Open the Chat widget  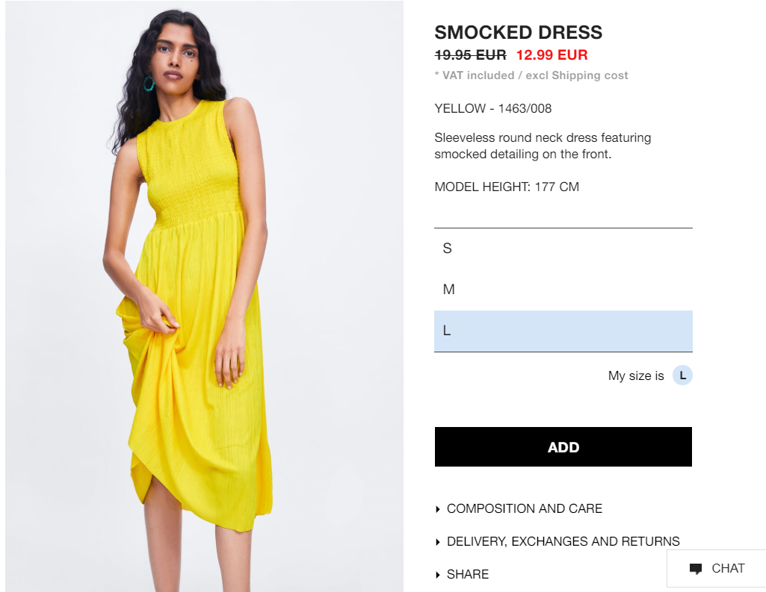click(717, 569)
